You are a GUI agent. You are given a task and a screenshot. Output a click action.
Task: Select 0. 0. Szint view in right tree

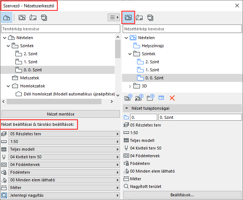pyautogui.click(x=182, y=78)
